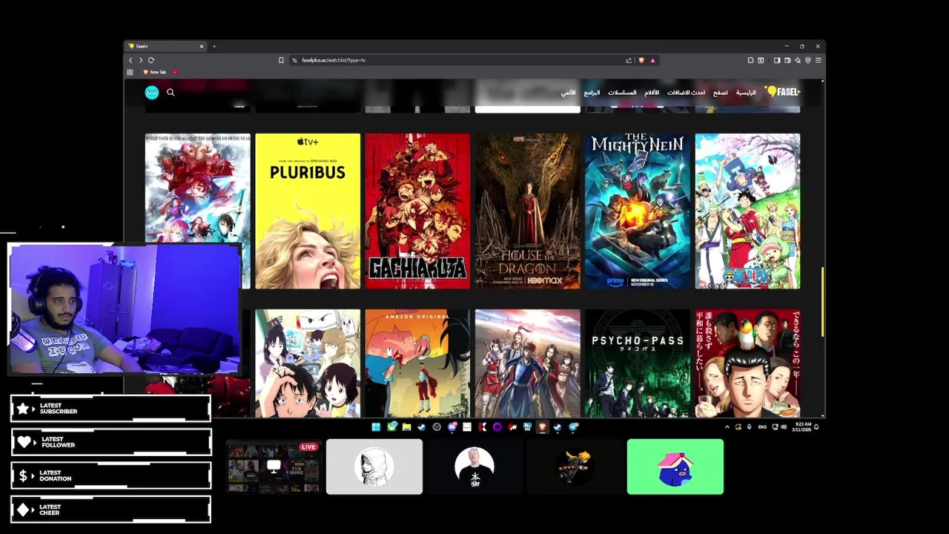Open site search magnifier icon
949x534 pixels.
[171, 92]
